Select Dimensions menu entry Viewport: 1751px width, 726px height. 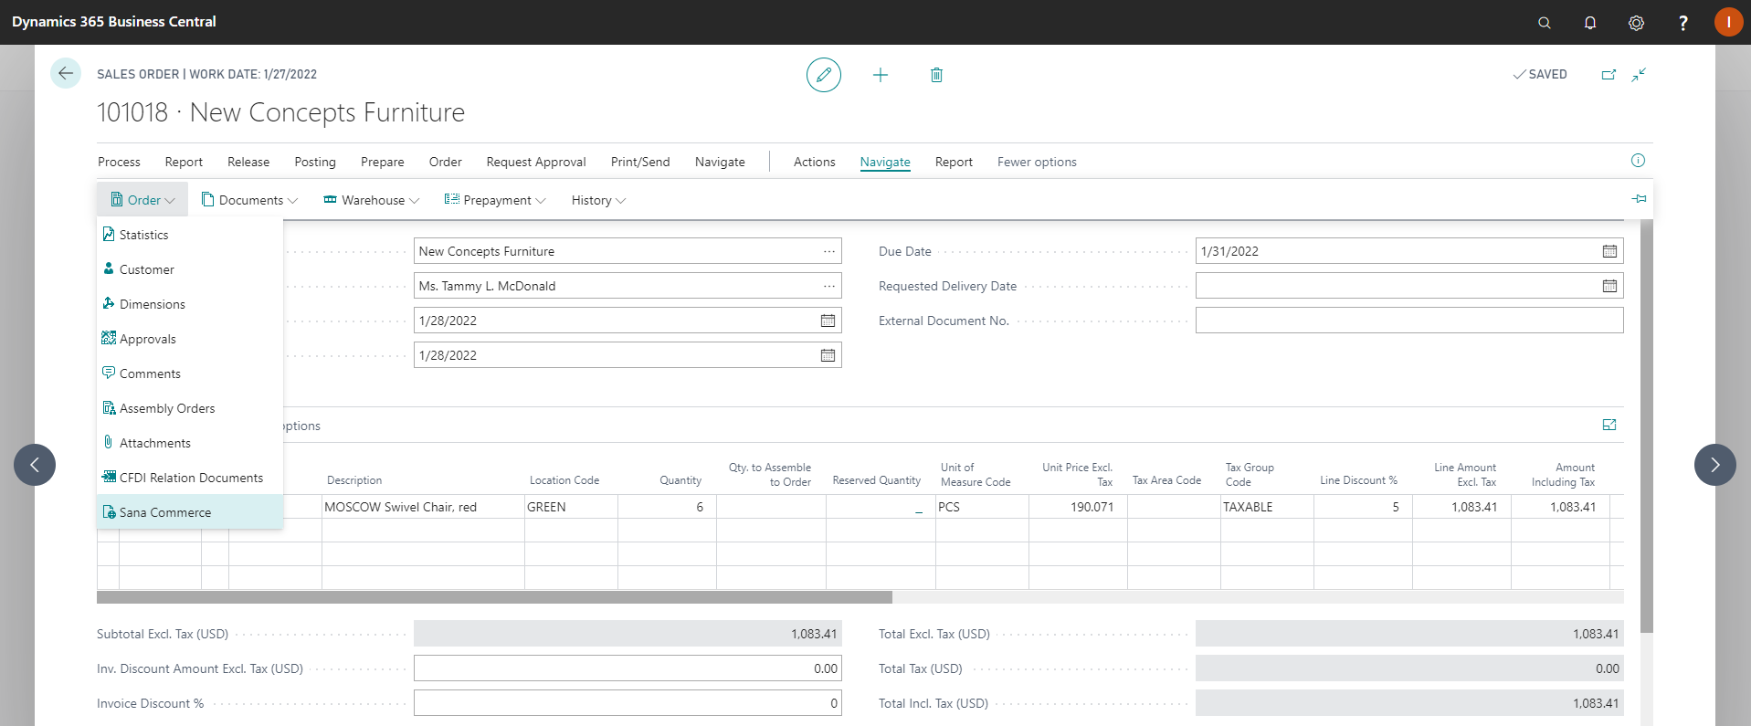click(189, 304)
